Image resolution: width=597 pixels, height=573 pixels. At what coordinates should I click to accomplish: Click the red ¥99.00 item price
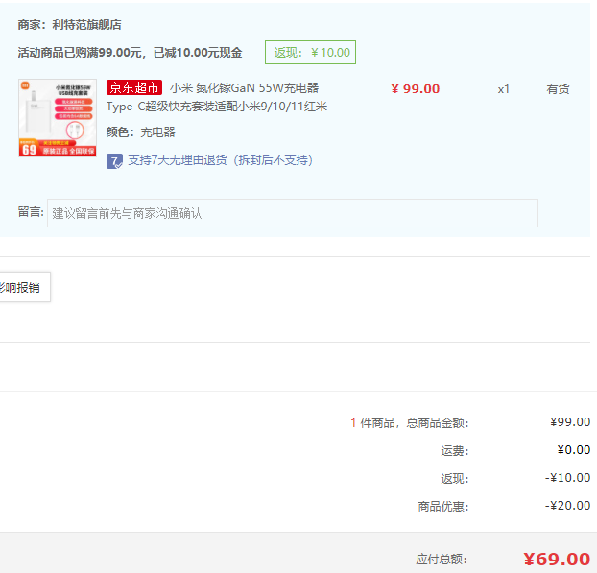pyautogui.click(x=415, y=89)
